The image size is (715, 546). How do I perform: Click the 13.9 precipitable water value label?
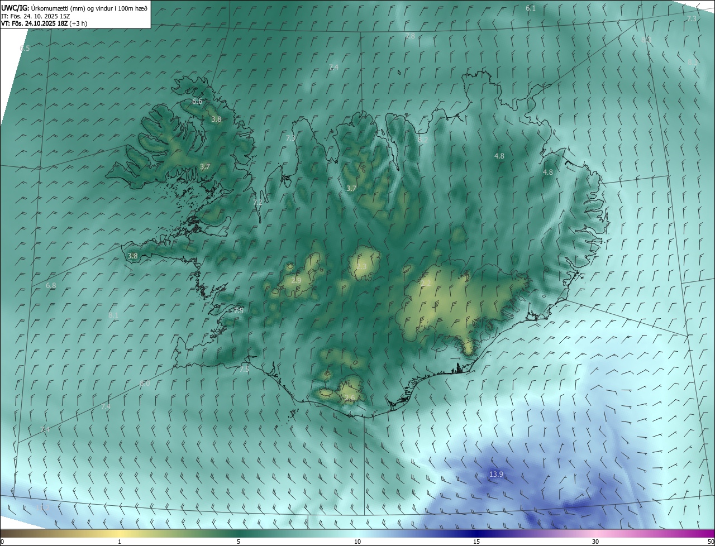496,475
